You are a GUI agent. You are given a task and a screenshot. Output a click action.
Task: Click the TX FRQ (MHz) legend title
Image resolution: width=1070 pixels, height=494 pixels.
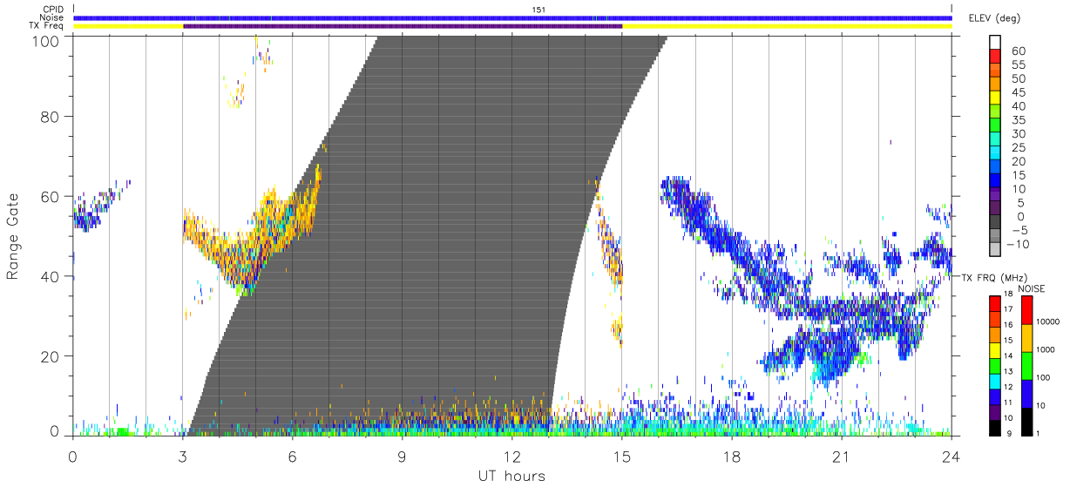(x=996, y=277)
